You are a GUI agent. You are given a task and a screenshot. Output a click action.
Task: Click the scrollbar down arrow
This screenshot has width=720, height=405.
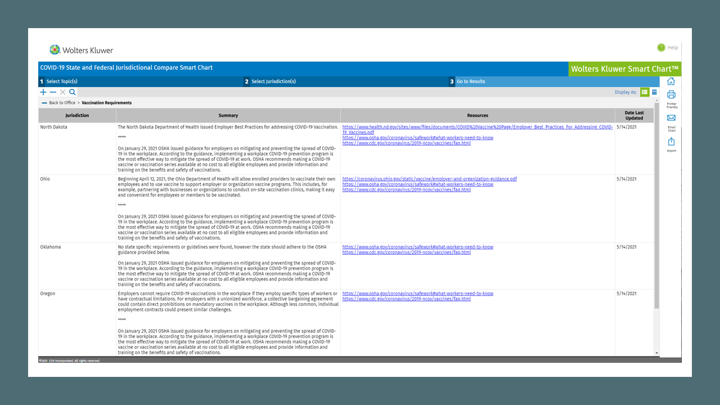tap(656, 353)
